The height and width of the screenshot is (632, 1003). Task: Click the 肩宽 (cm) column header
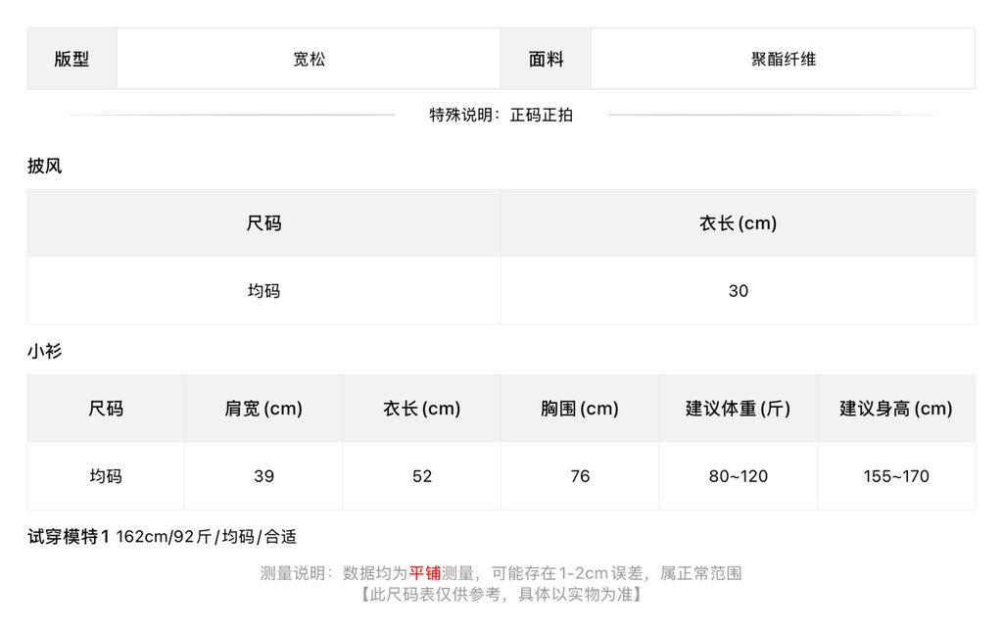(263, 409)
